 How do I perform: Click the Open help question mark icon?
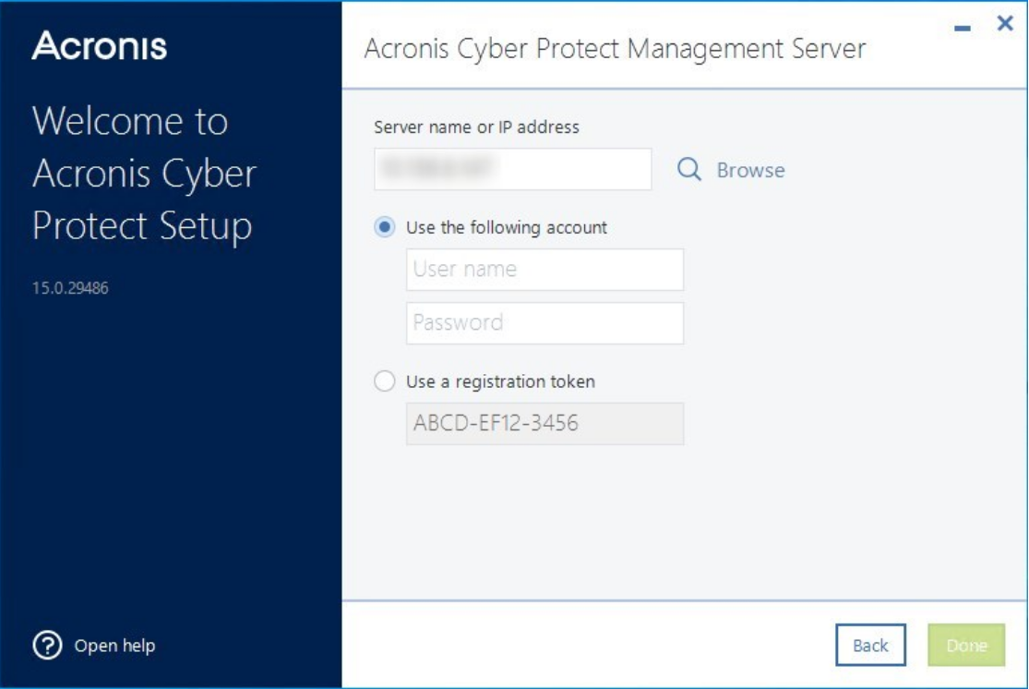click(47, 645)
